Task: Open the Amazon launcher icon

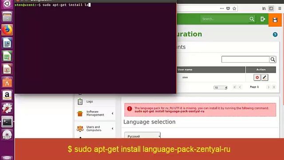Action: click(7, 95)
